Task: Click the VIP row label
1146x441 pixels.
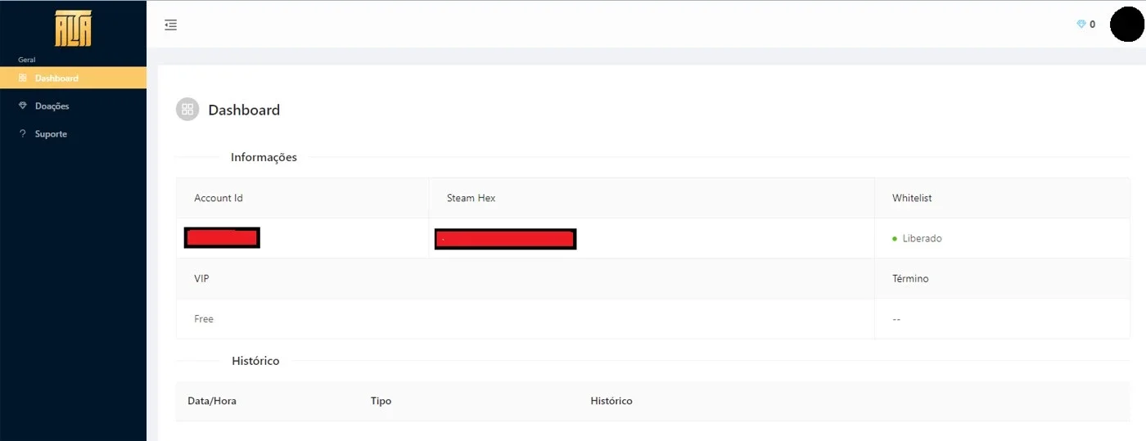Action: click(201, 278)
